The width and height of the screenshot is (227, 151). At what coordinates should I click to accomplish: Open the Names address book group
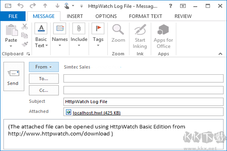[x=60, y=35]
